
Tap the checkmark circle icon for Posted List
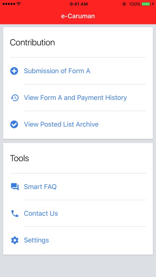[x=14, y=124]
